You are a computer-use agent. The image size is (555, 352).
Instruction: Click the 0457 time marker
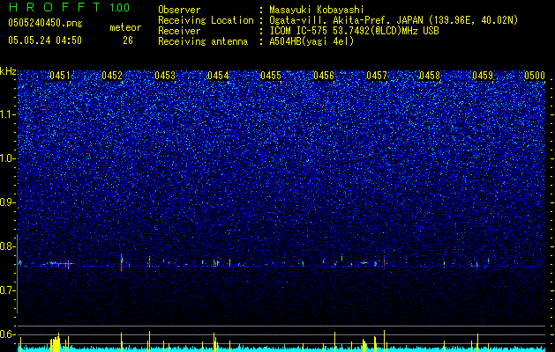(377, 76)
